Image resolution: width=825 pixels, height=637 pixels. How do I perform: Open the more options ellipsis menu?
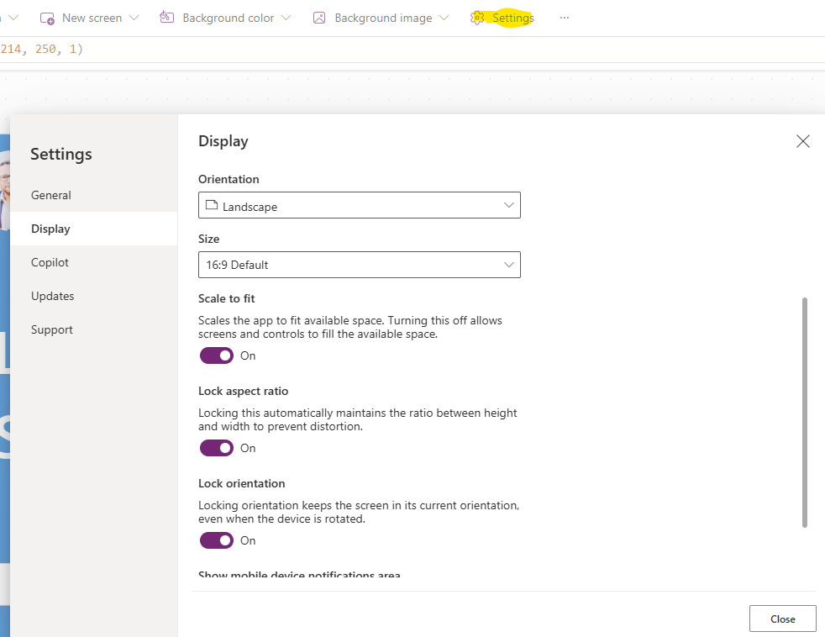click(565, 18)
